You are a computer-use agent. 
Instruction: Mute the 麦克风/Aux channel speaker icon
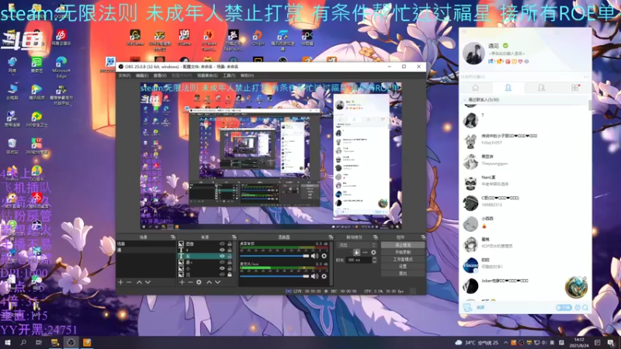[x=315, y=276]
